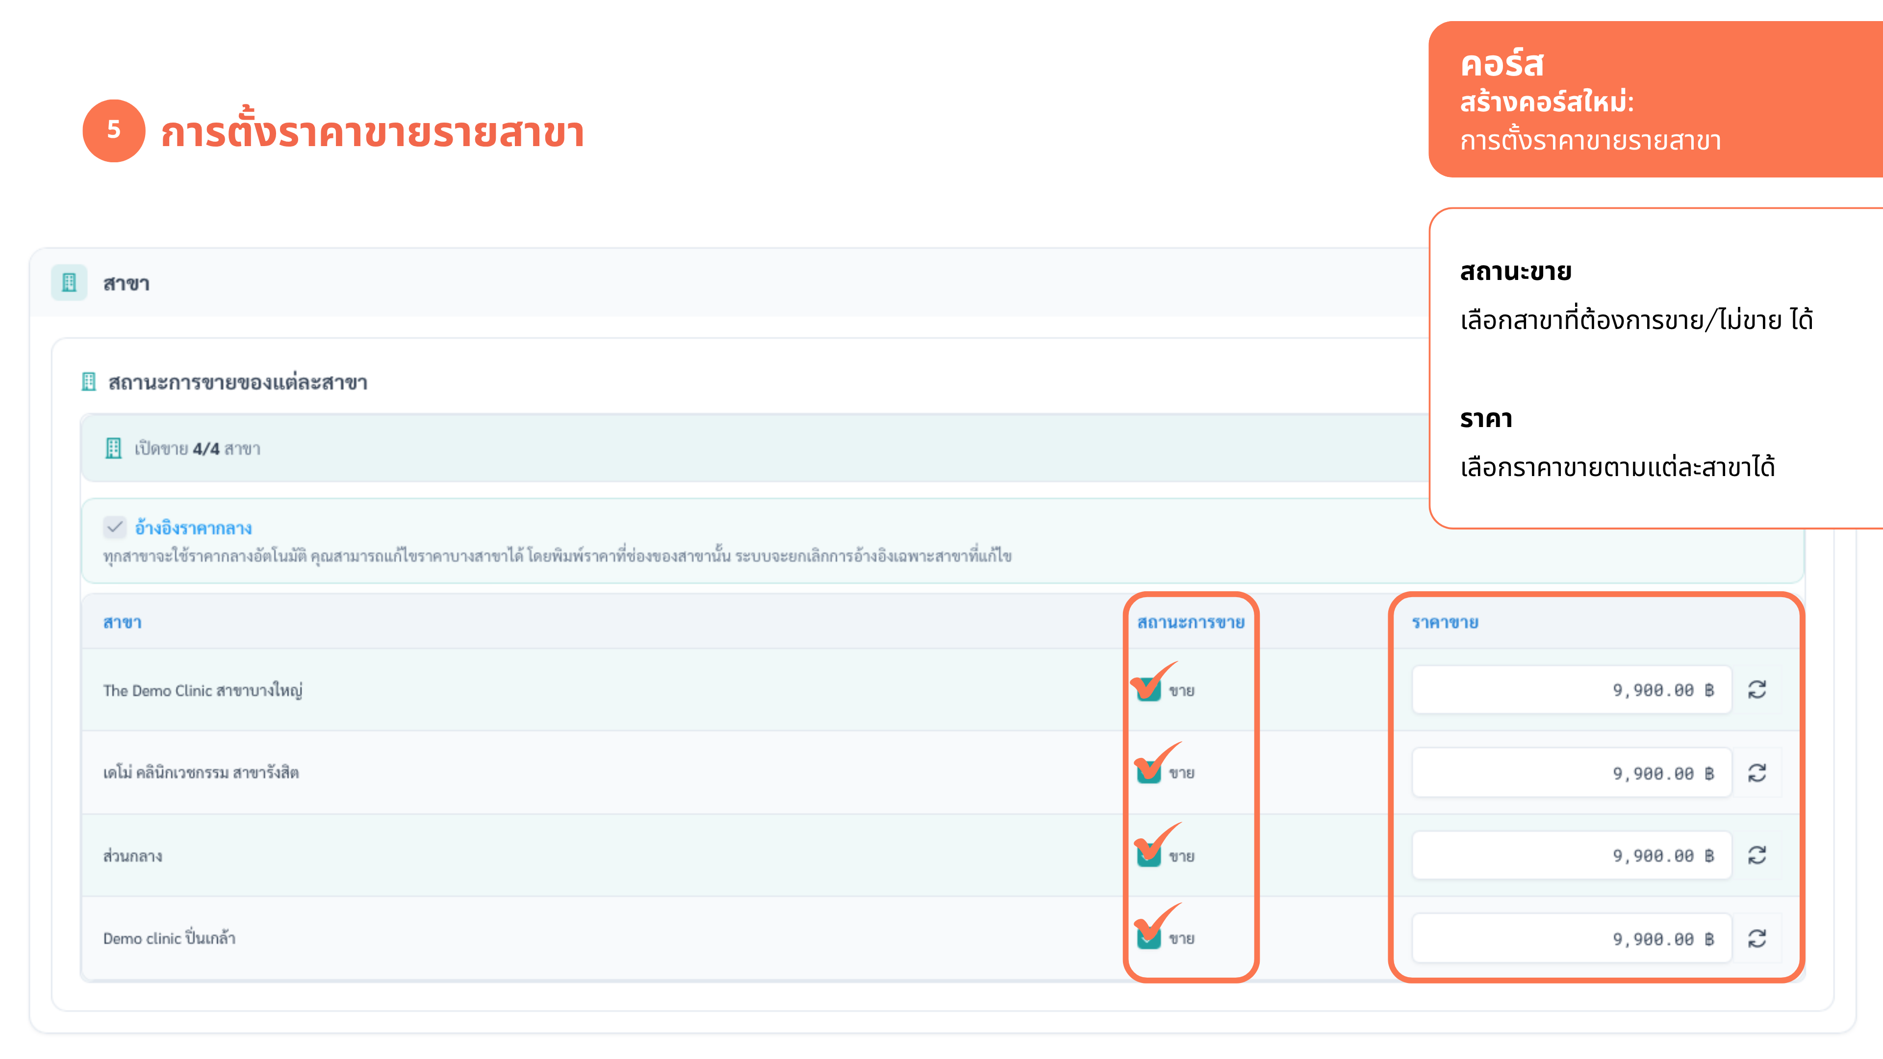Click the building icon beside สาขา header
Viewport: 1883px width, 1059px height.
coord(70,283)
